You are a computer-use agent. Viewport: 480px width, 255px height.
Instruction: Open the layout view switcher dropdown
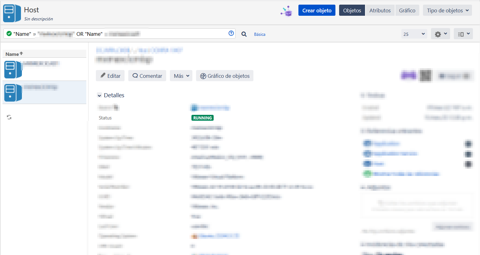463,34
